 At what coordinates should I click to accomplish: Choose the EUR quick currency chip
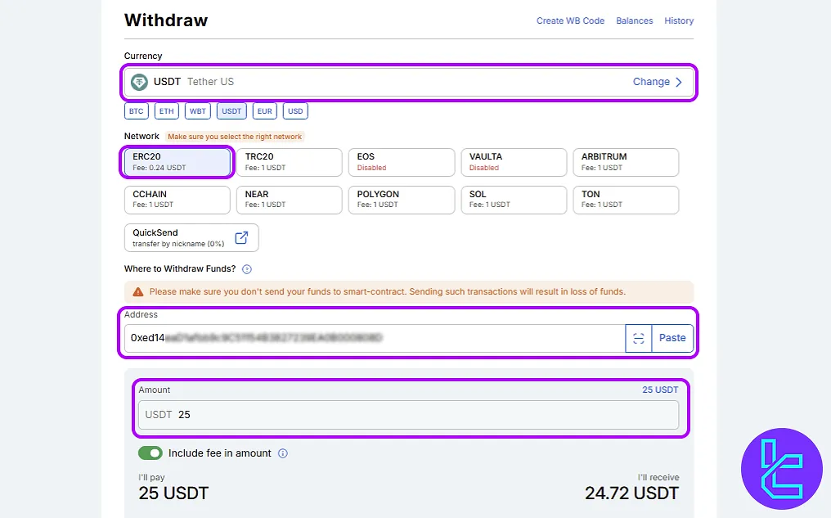[x=264, y=111]
